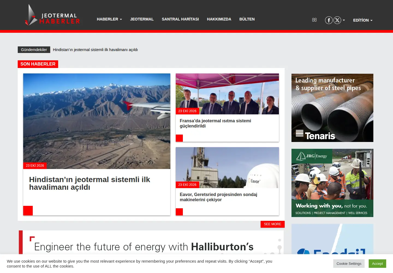
Task: Click the Gündemdekiler label
Action: [x=34, y=50]
